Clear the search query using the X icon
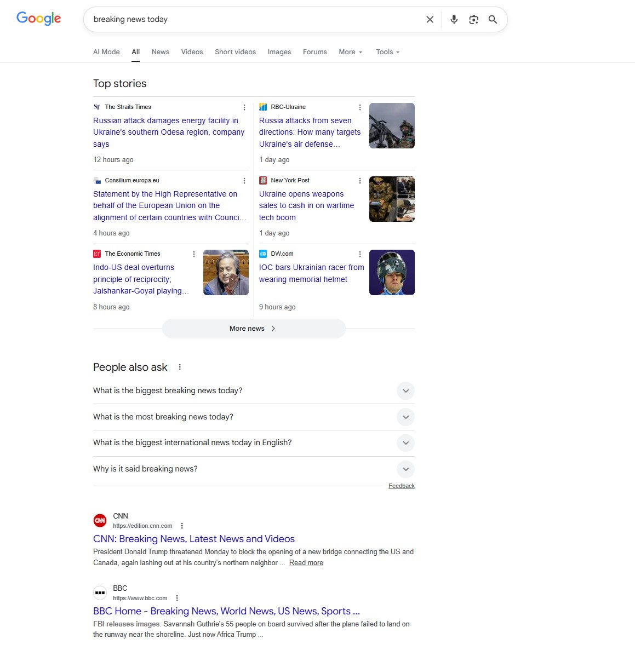Screen dimensions: 635x650 click(x=430, y=19)
